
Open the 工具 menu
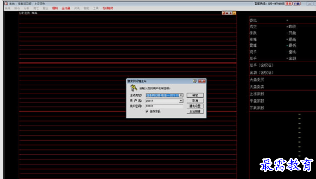point(96,8)
